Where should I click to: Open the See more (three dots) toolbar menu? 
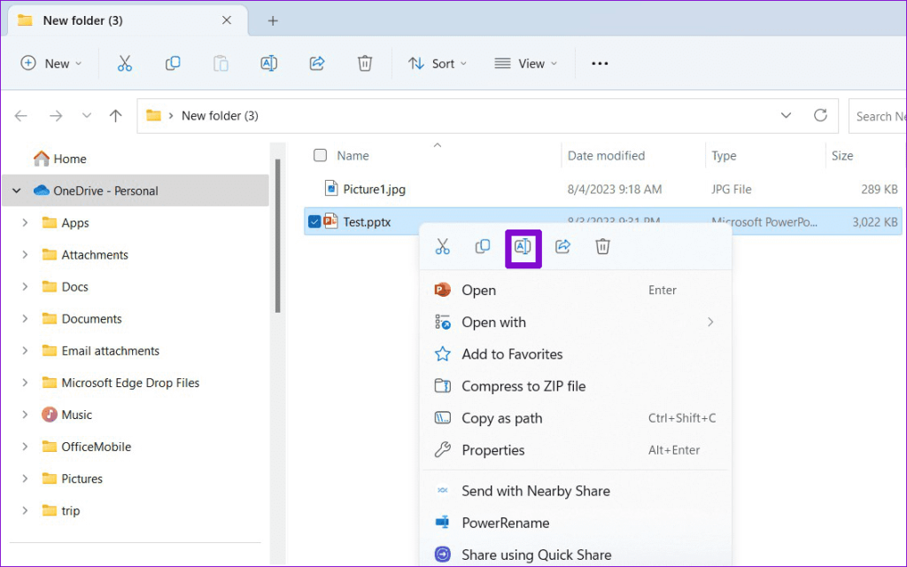(600, 63)
